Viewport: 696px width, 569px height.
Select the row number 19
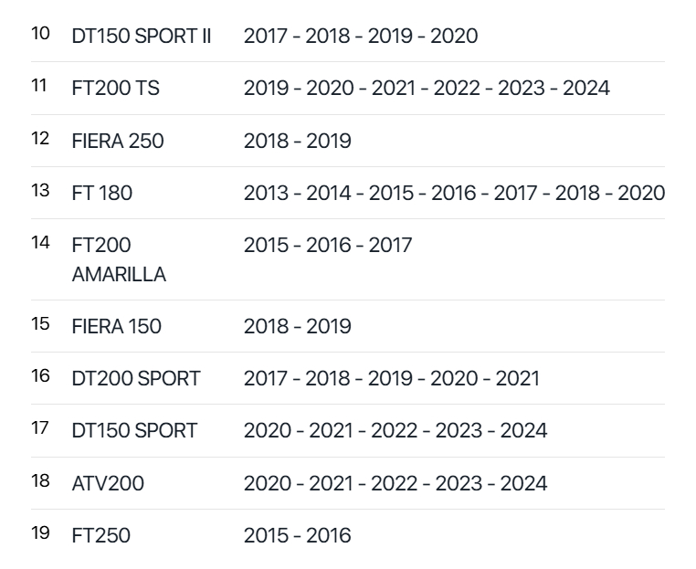coord(40,533)
